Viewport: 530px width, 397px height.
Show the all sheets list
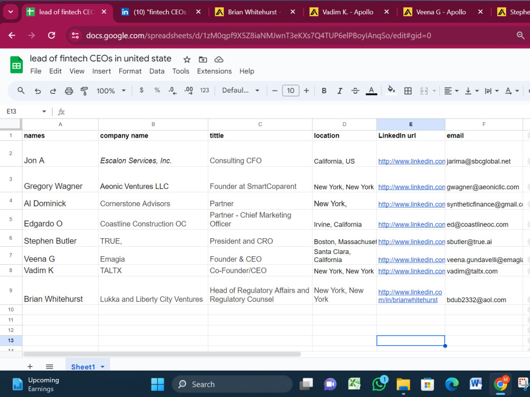click(49, 367)
